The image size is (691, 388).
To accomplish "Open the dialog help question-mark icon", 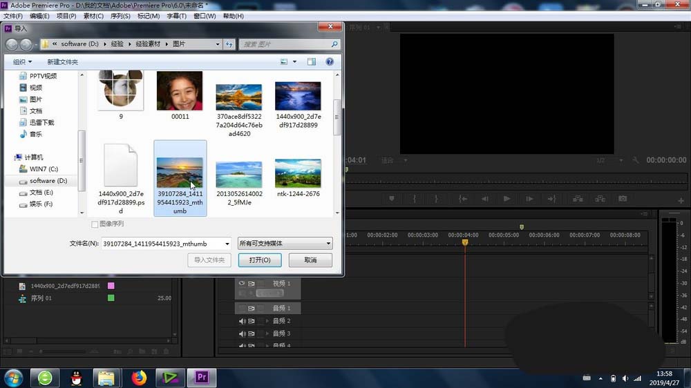I will (330, 61).
